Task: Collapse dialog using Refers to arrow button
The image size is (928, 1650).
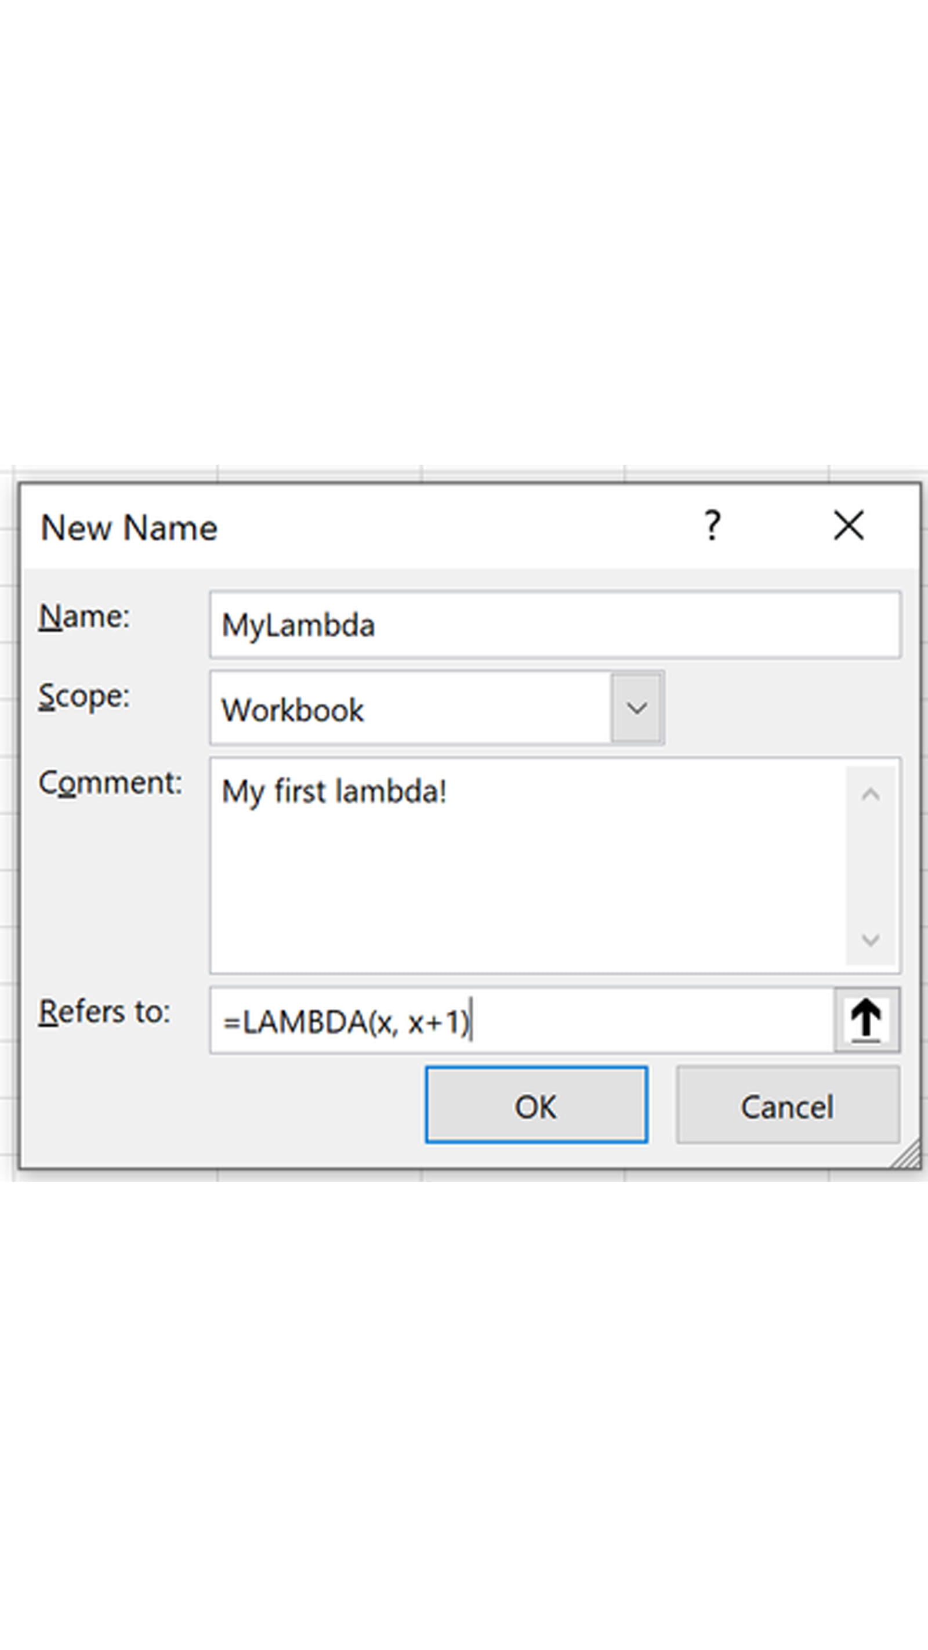Action: click(x=866, y=1020)
